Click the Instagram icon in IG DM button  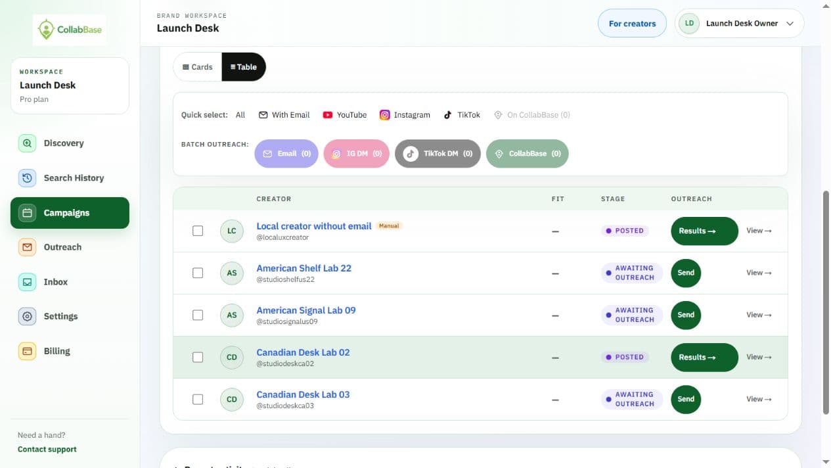[336, 154]
